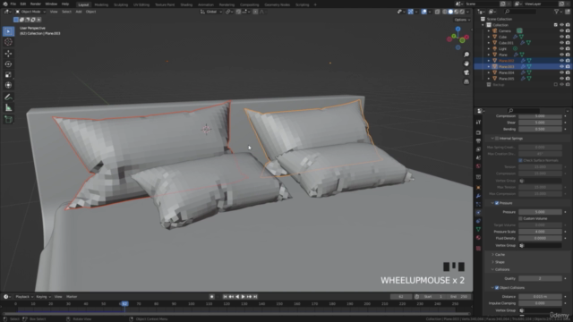Hide Plane.004 using its eye icon
Image resolution: width=573 pixels, height=322 pixels.
tap(561, 72)
